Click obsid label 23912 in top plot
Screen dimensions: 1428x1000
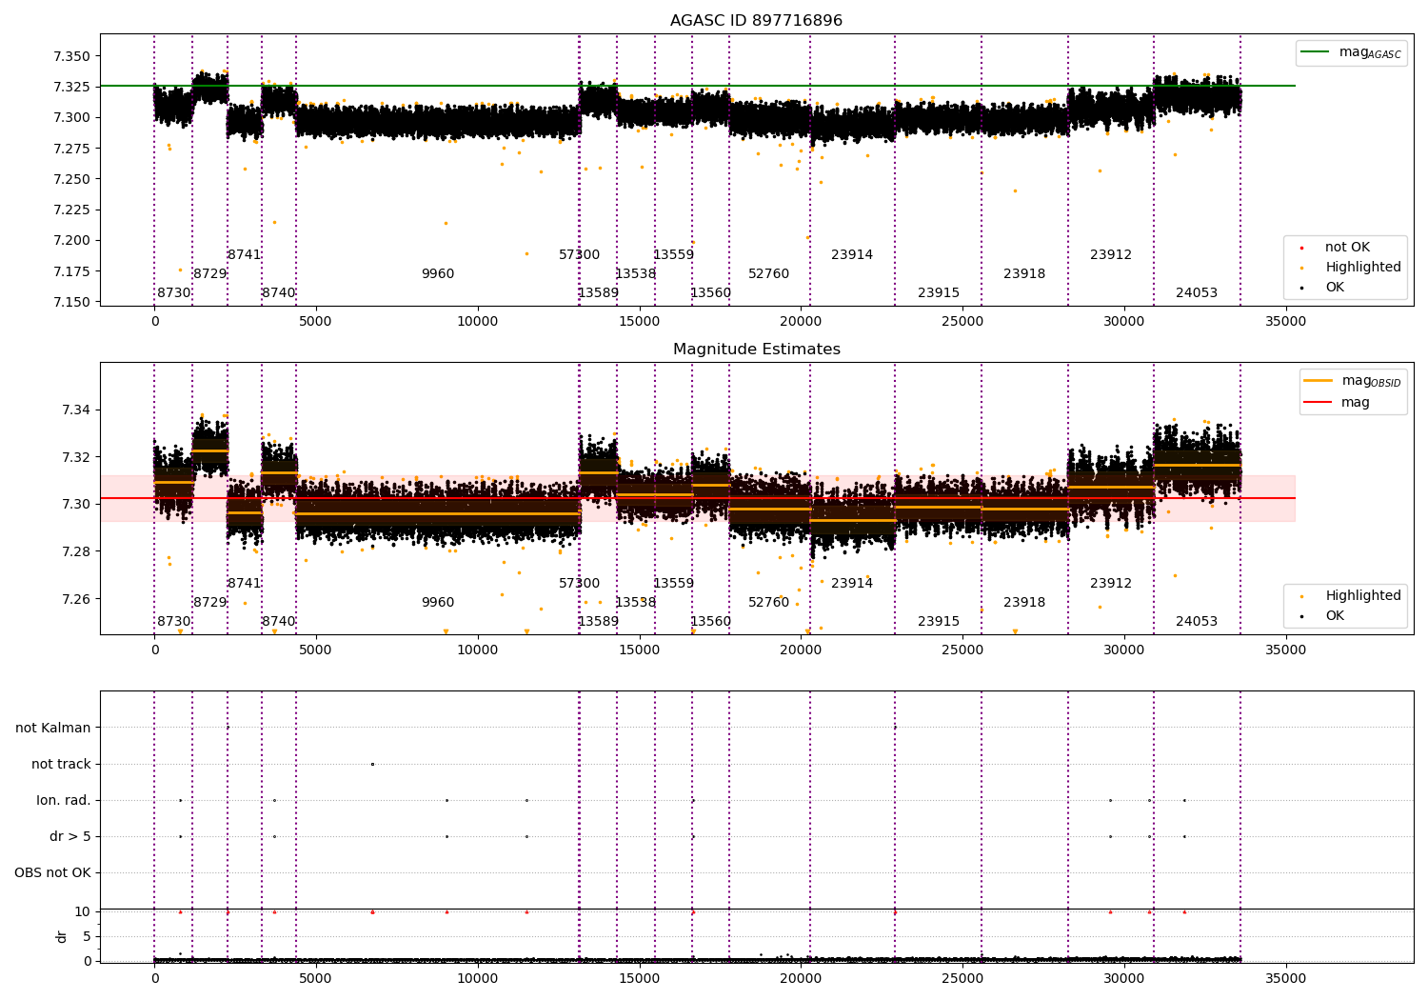(x=1111, y=255)
